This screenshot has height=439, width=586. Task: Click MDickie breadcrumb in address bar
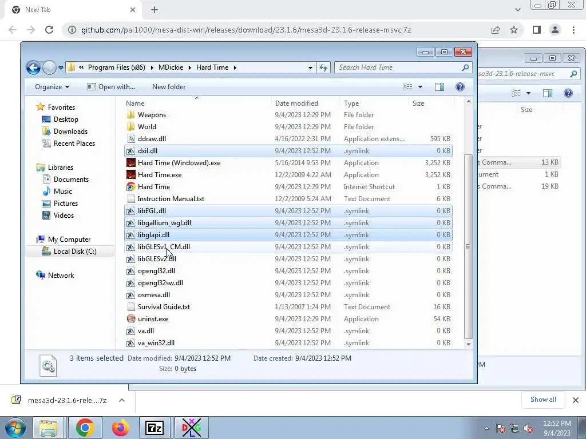[x=171, y=67]
